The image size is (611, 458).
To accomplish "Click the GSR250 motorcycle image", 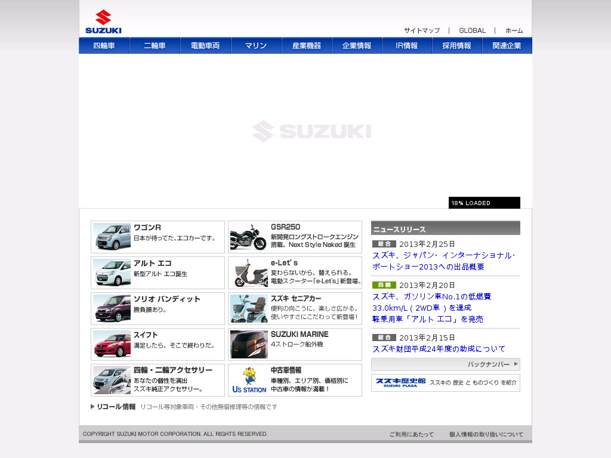I will (249, 237).
